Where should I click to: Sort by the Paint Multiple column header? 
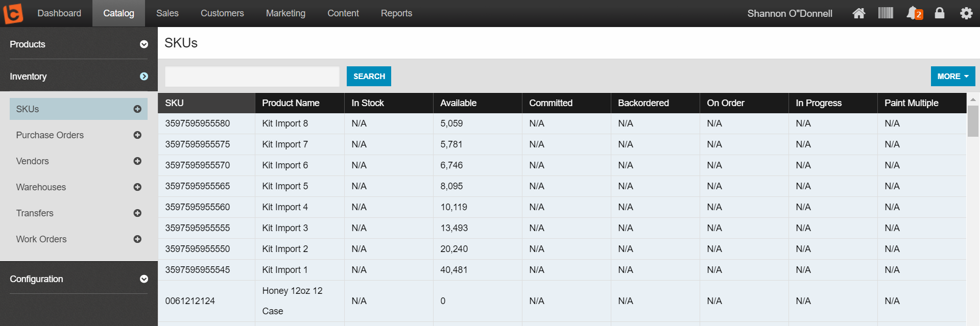(922, 103)
